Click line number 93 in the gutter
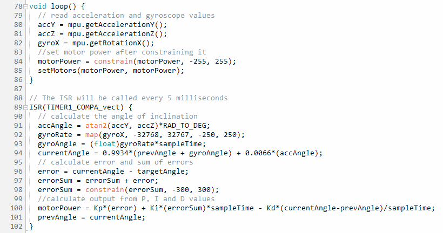This screenshot has height=233, width=443. (17, 143)
